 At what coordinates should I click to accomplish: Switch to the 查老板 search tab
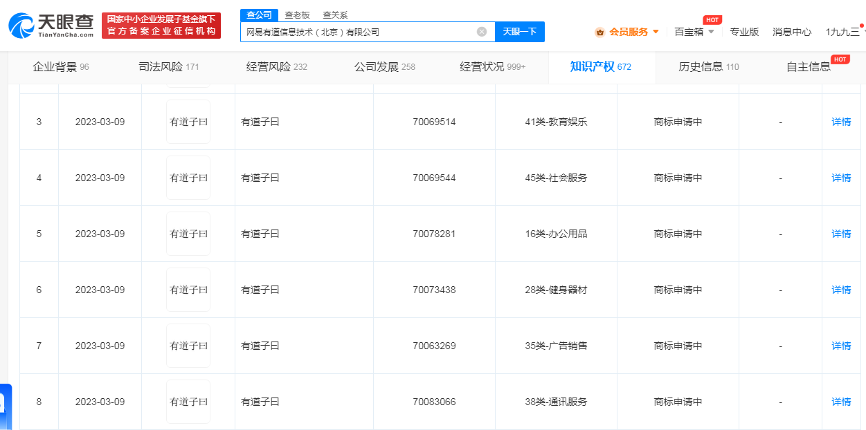point(297,15)
